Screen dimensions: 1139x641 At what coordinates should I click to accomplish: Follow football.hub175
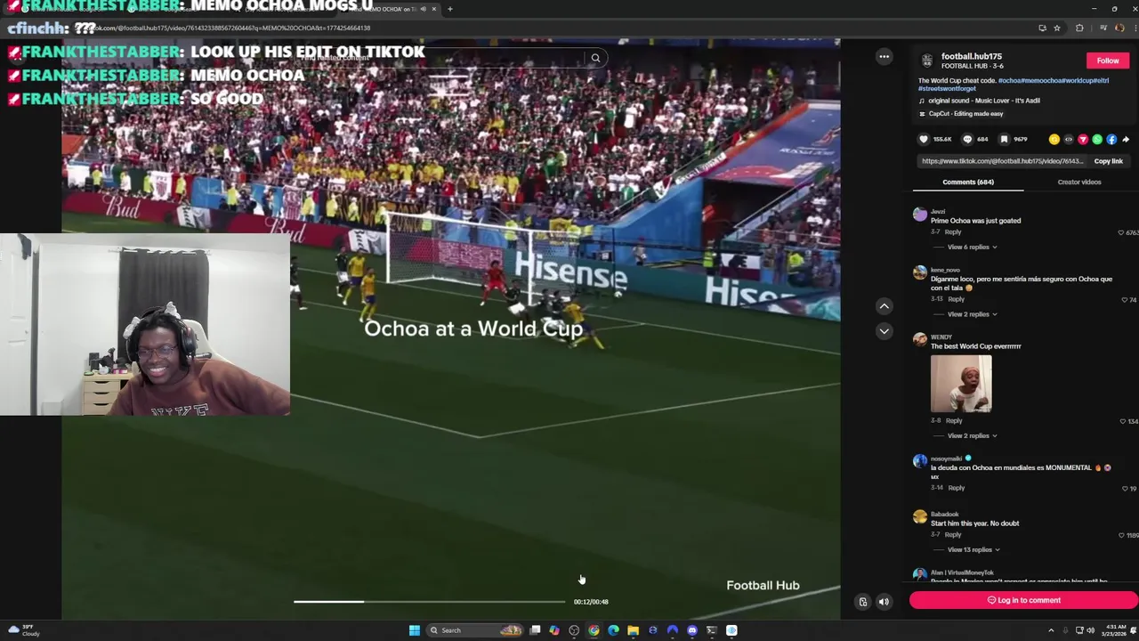pos(1108,61)
